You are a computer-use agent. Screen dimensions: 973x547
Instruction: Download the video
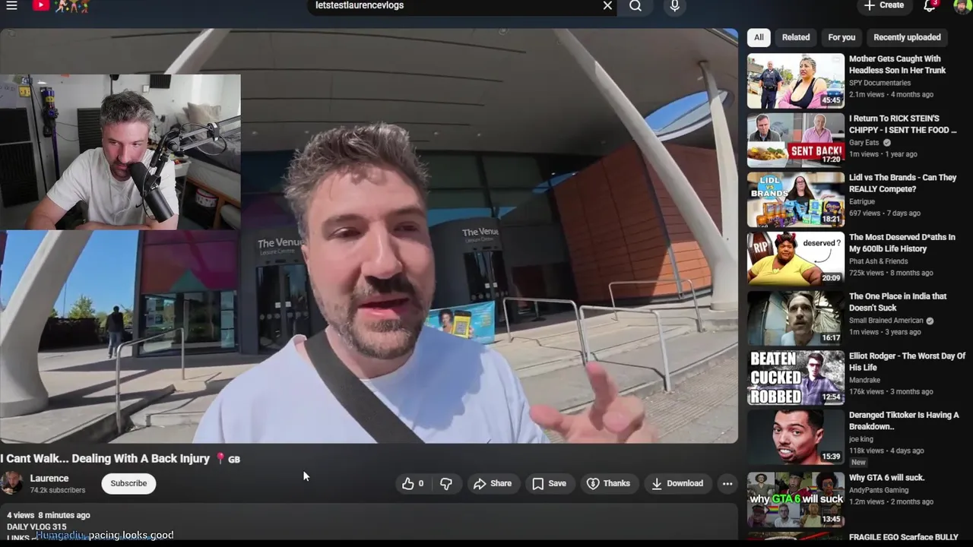677,483
